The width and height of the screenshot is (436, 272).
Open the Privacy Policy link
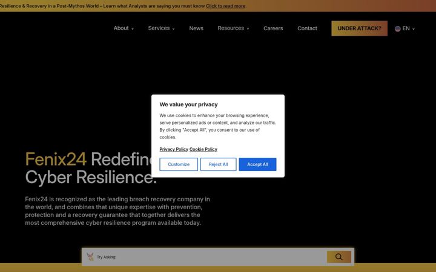(x=174, y=149)
